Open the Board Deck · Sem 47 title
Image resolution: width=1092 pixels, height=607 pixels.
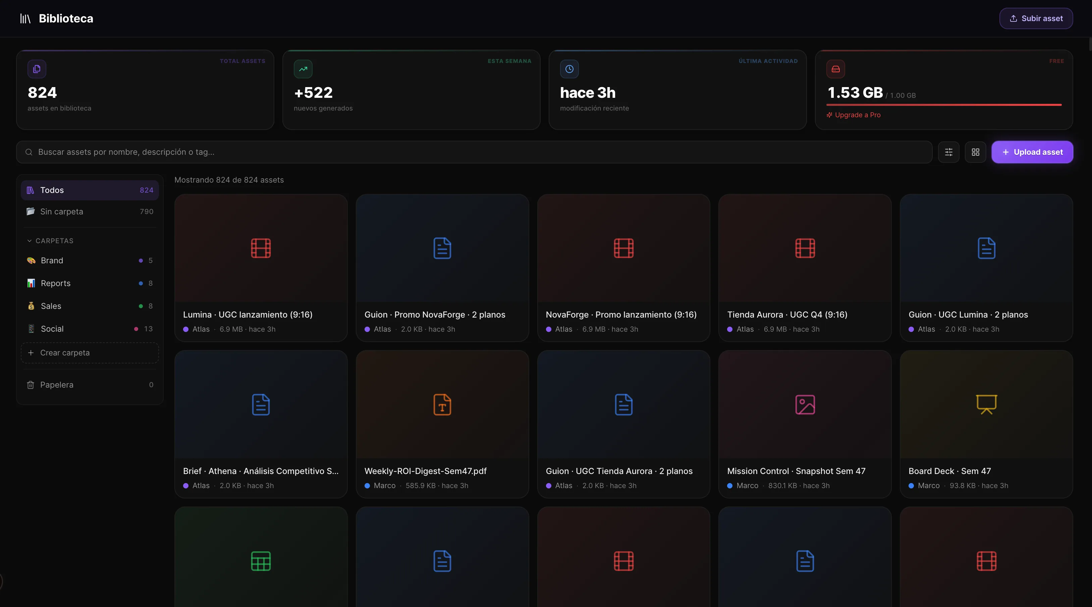[x=949, y=471]
